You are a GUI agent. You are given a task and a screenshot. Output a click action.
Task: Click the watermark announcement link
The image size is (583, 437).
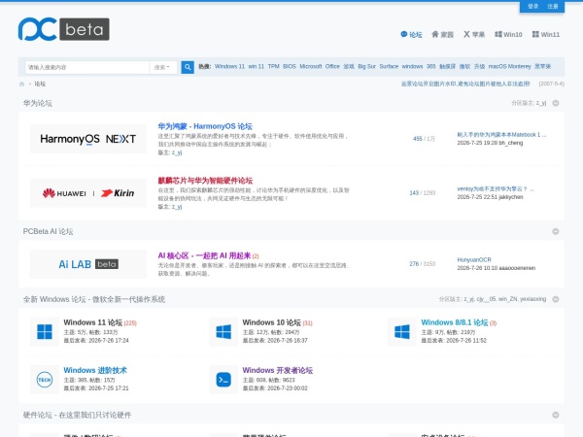(x=465, y=84)
